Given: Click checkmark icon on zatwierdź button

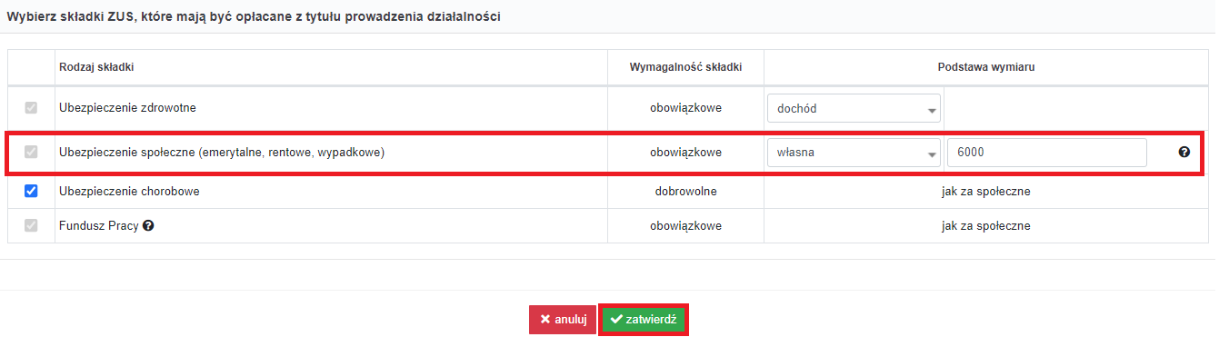Looking at the screenshot, I should (x=616, y=320).
